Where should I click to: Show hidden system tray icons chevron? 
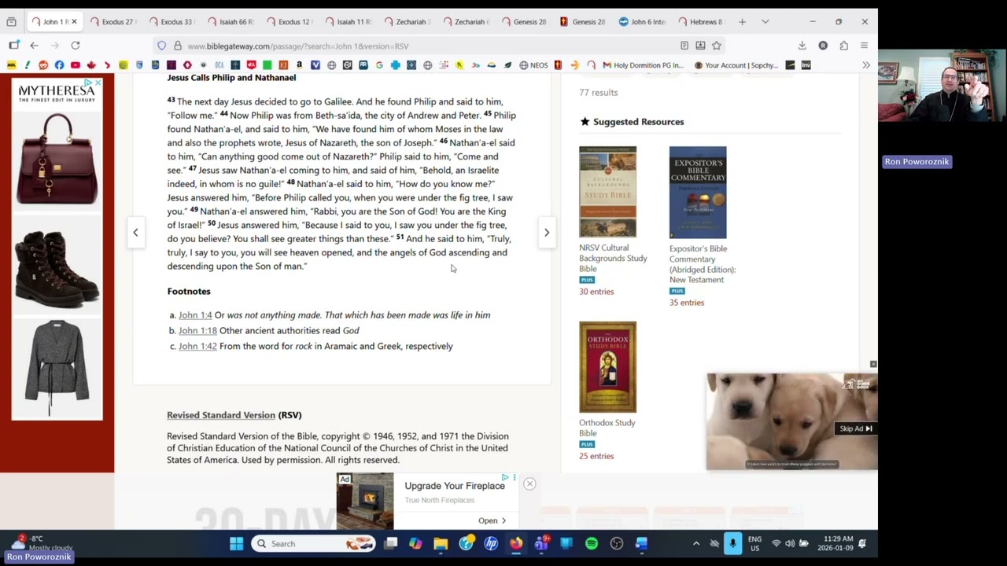pyautogui.click(x=695, y=544)
